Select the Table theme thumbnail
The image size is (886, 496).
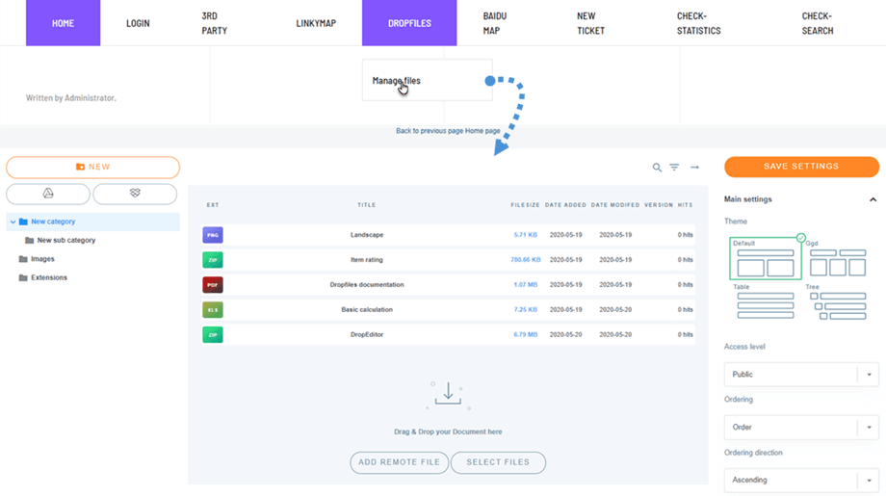pyautogui.click(x=766, y=306)
